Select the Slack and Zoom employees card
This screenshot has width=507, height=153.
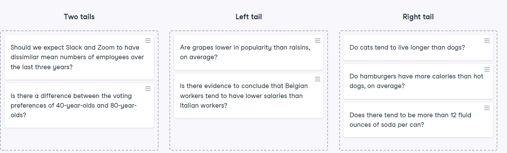(x=79, y=57)
